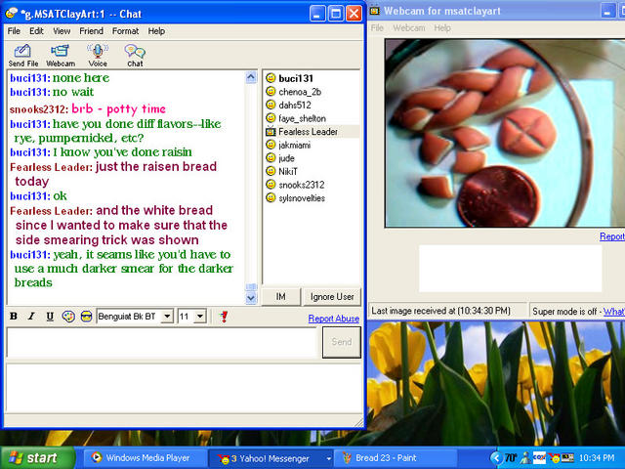Open Yahoo! Messenger taskbar group
Viewport: 625px width, 469px height.
[x=271, y=458]
